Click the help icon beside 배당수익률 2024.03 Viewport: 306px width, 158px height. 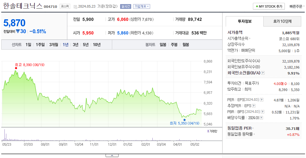(x=261, y=118)
